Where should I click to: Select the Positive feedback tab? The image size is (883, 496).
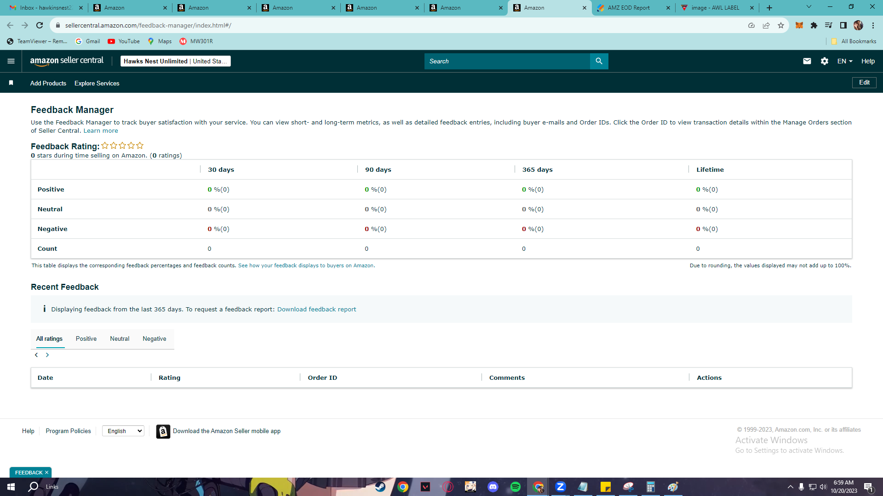click(x=86, y=339)
